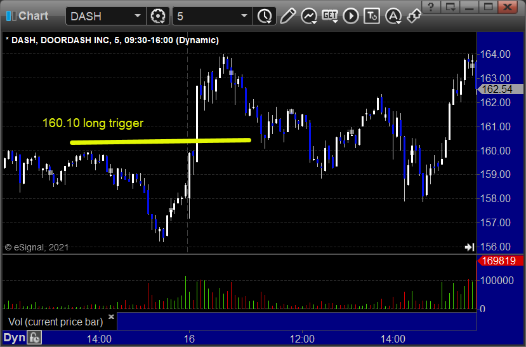526x347 pixels.
Task: Click the 158.00 price axis label
Action: tap(495, 198)
